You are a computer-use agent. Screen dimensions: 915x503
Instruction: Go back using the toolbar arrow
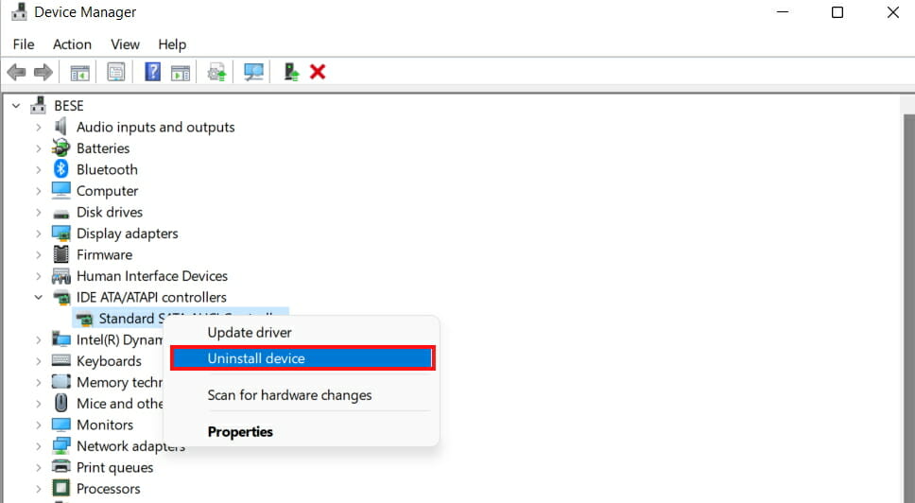16,73
